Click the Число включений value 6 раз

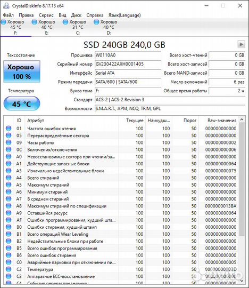[227, 82]
